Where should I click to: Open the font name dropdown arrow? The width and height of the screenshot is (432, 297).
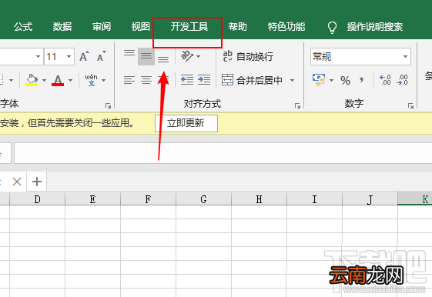(38, 57)
